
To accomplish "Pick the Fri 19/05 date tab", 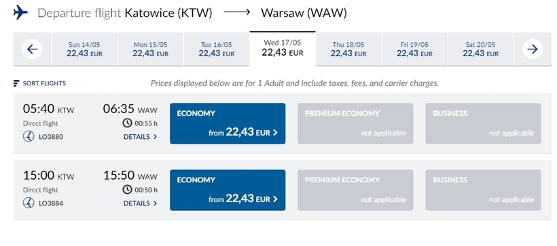I will click(x=414, y=49).
